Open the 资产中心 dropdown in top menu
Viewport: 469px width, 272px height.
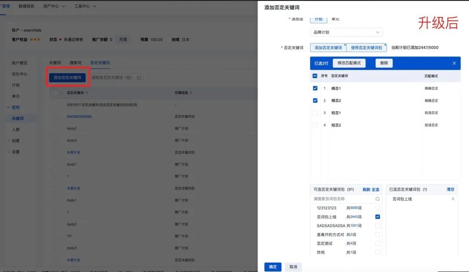pos(52,6)
